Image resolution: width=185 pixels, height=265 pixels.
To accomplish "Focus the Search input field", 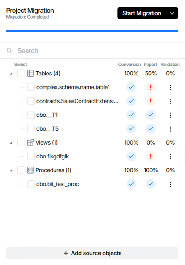I will click(92, 51).
